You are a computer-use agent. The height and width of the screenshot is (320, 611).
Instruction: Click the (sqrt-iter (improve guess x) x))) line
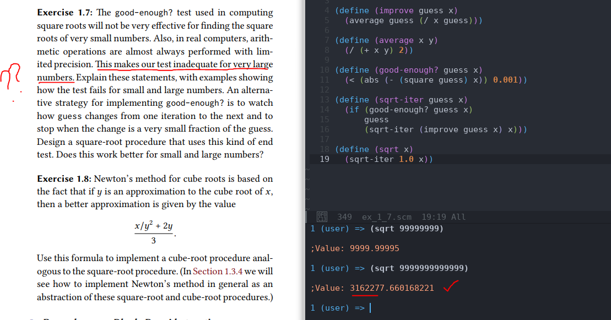point(446,130)
